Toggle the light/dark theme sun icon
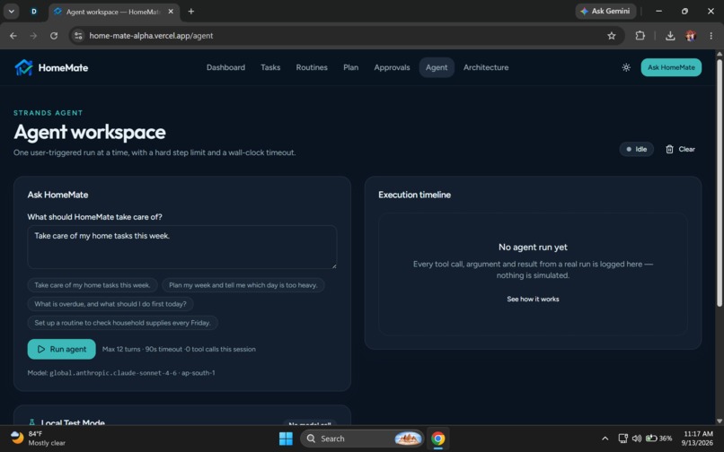724x452 pixels. [626, 67]
